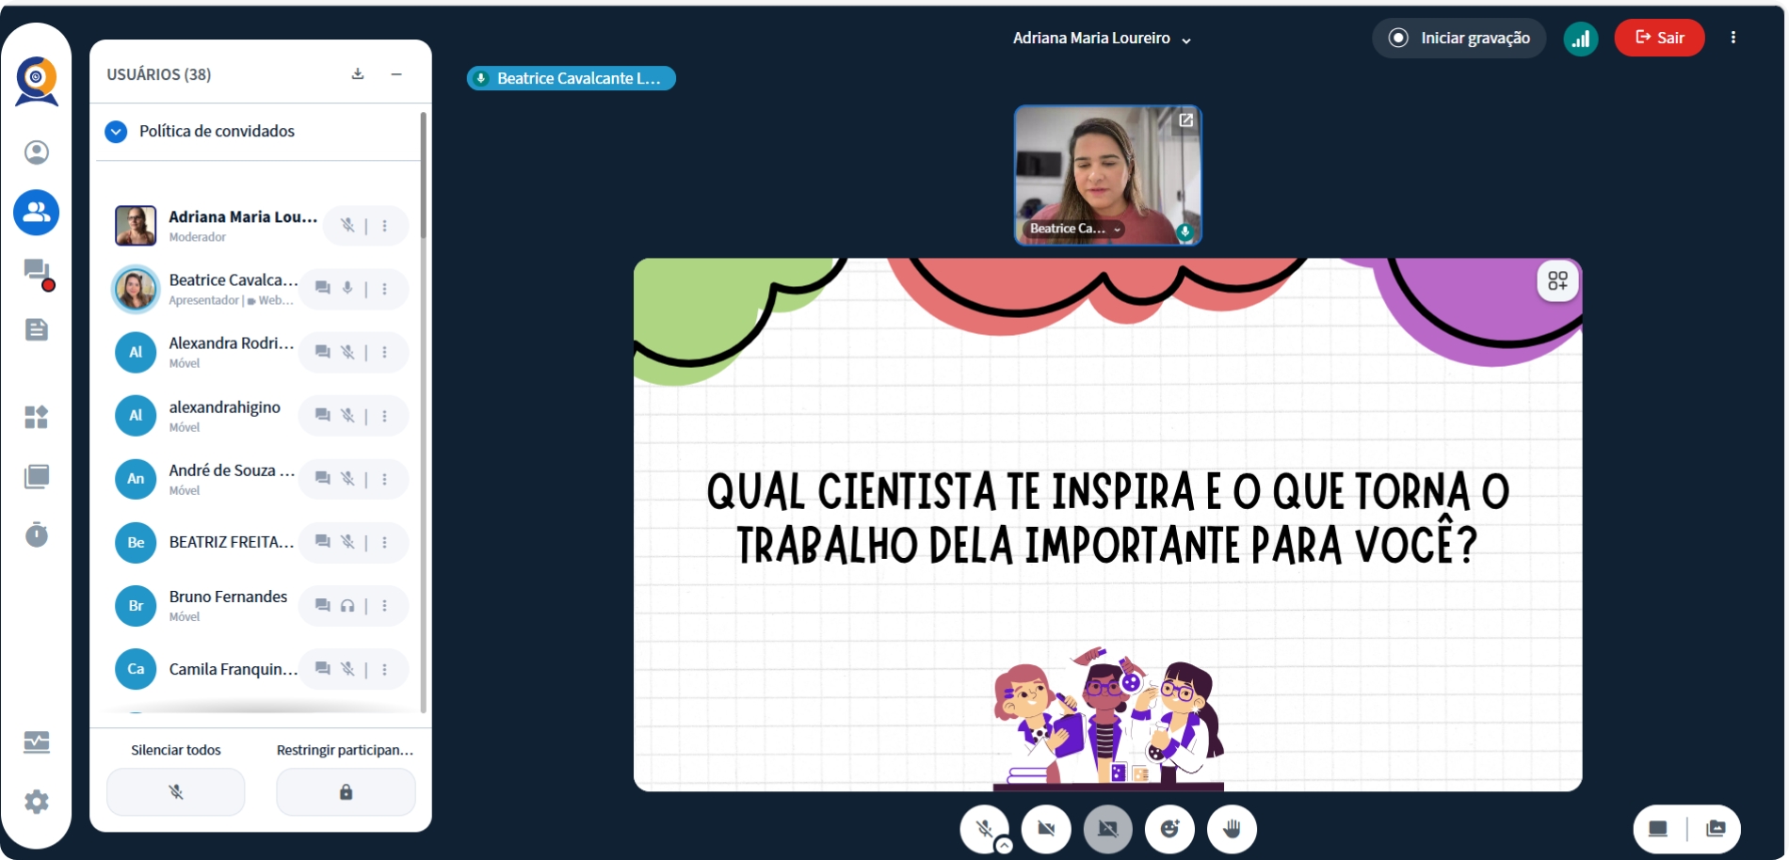Toggle Beatrice Cavalcante's microphone in user list
The image size is (1789, 860).
347,289
